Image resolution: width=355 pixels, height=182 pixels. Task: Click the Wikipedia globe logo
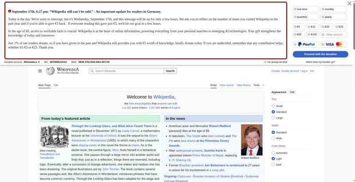[x=50, y=71]
